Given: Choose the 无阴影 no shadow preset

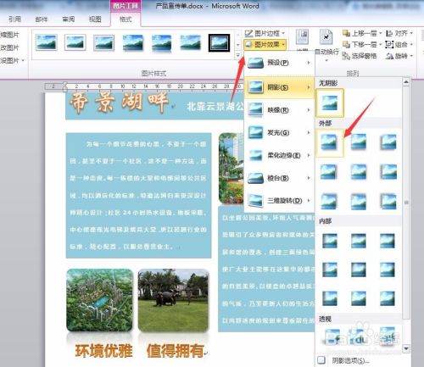Looking at the screenshot, I should 330,103.
